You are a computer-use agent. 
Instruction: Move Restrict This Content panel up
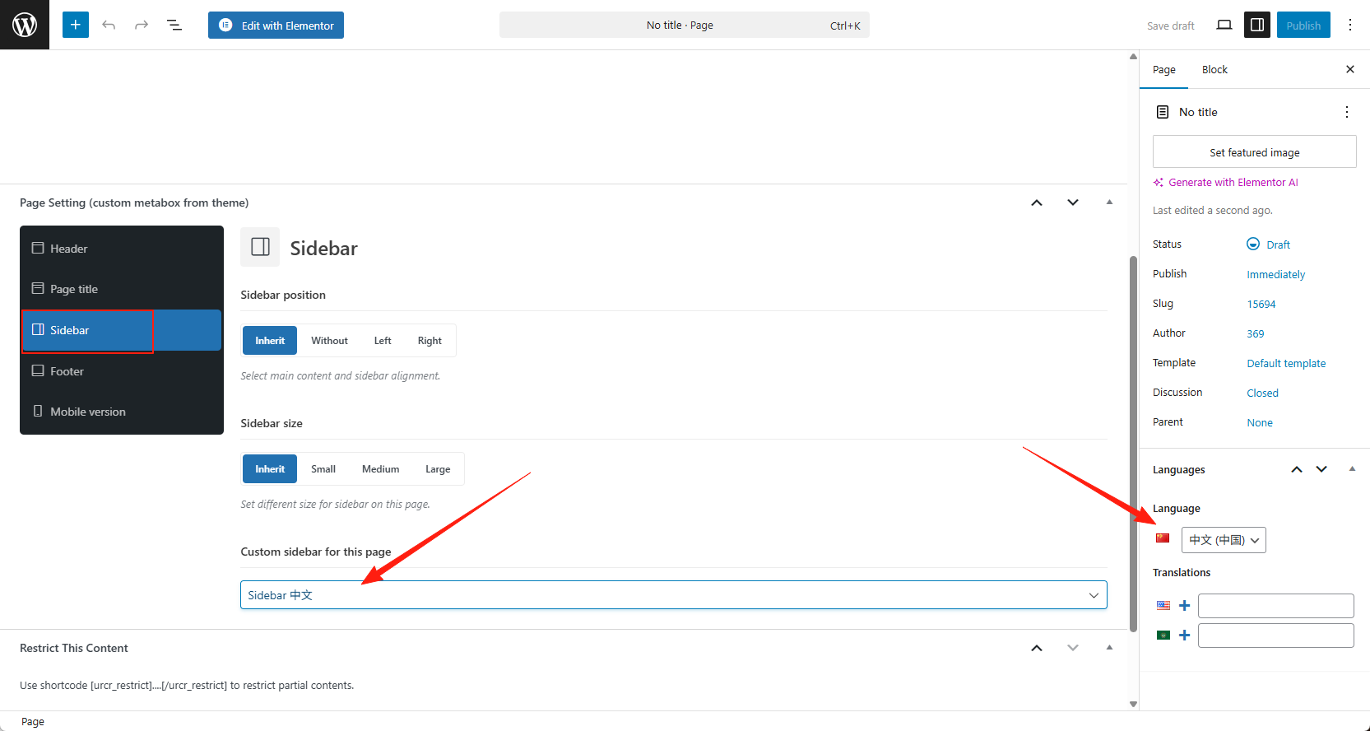point(1037,648)
